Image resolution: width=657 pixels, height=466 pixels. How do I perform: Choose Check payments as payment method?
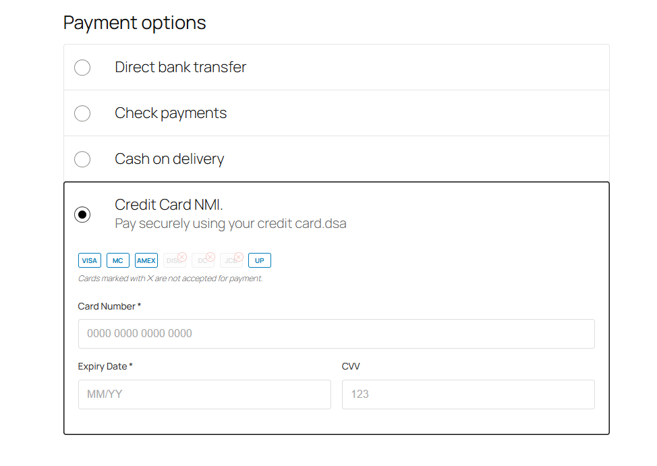(82, 113)
